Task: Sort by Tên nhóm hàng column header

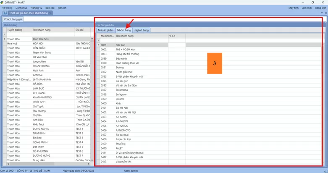Action: click(x=142, y=36)
